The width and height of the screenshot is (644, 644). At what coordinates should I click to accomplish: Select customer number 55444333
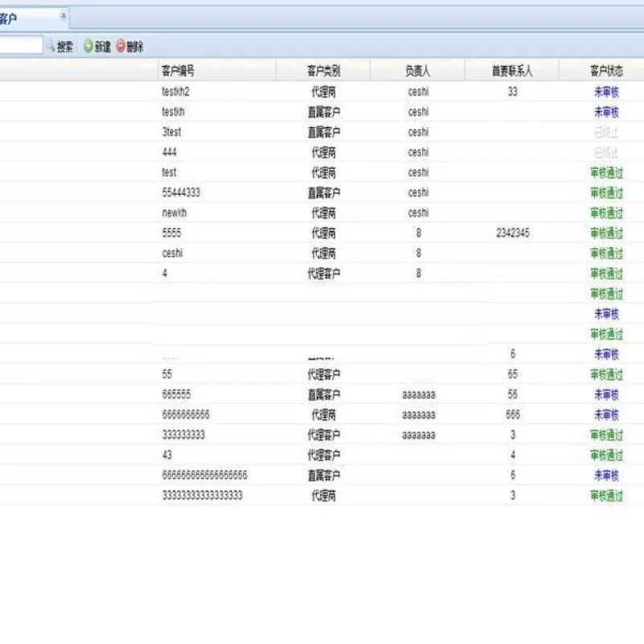coord(181,192)
